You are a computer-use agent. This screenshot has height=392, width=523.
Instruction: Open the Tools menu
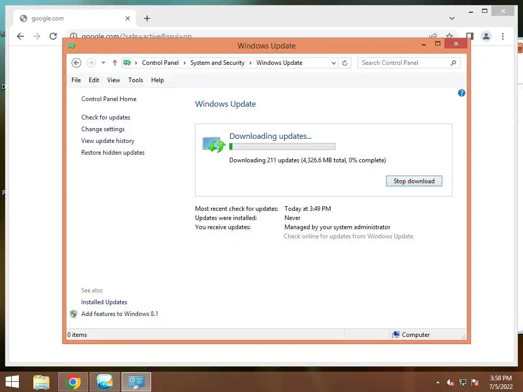pyautogui.click(x=135, y=80)
